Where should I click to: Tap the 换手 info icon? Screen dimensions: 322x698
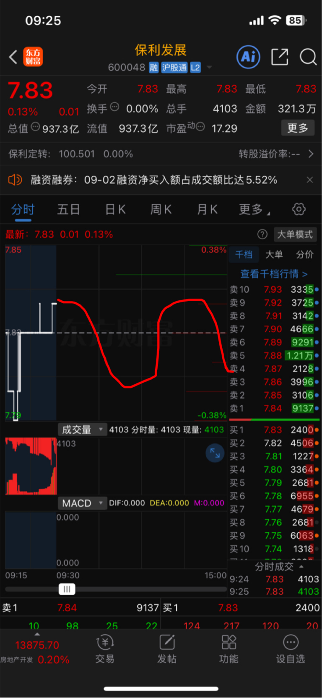point(114,107)
